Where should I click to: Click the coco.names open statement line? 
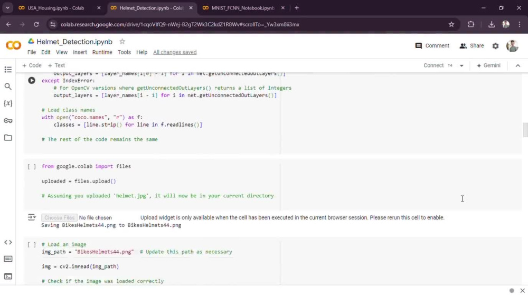pos(92,117)
